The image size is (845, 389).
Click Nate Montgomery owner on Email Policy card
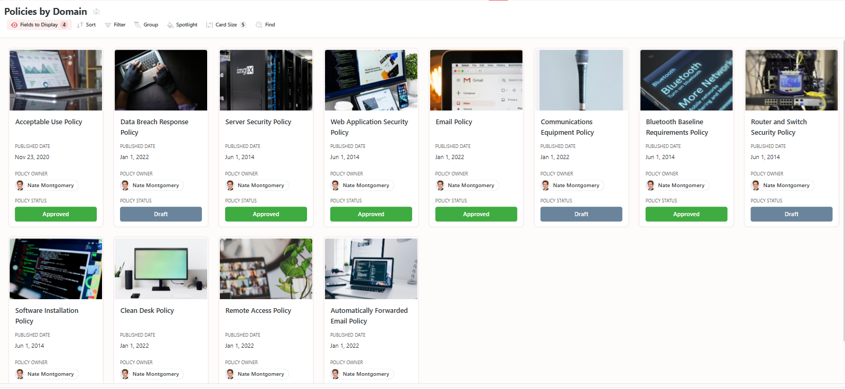(467, 186)
